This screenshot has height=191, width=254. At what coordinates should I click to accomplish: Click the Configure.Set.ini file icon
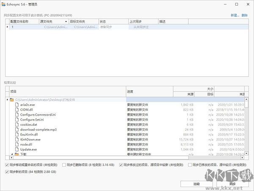pyautogui.click(x=17, y=119)
